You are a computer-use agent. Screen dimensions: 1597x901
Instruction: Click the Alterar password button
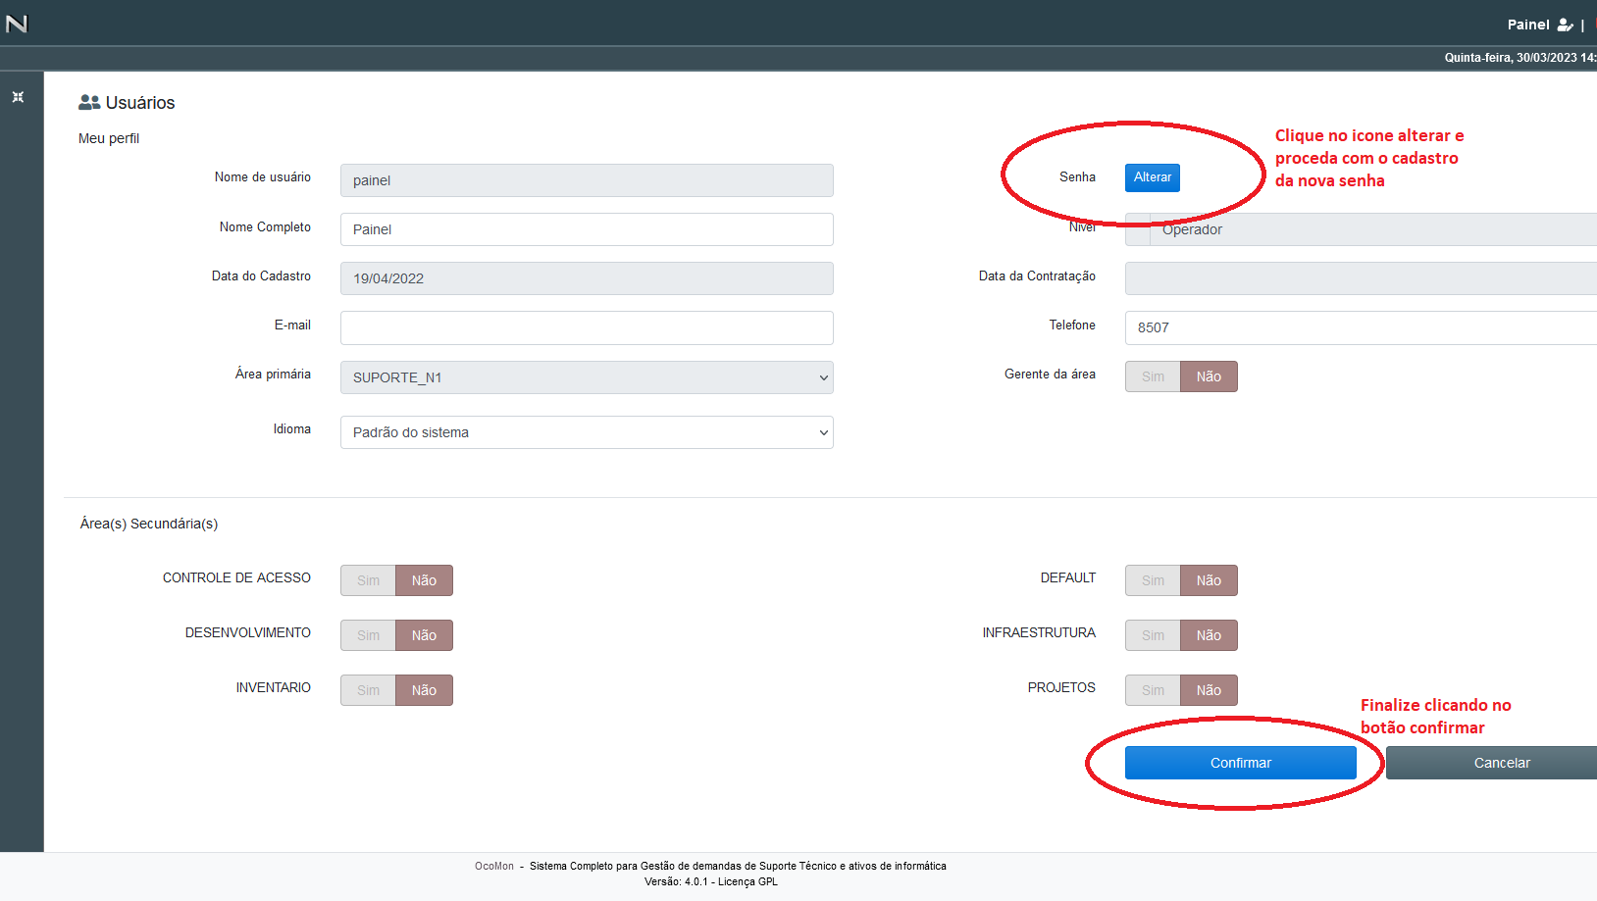[x=1152, y=177]
